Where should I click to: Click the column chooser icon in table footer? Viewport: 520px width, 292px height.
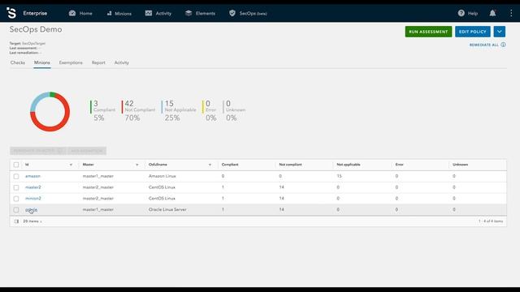tap(16, 221)
